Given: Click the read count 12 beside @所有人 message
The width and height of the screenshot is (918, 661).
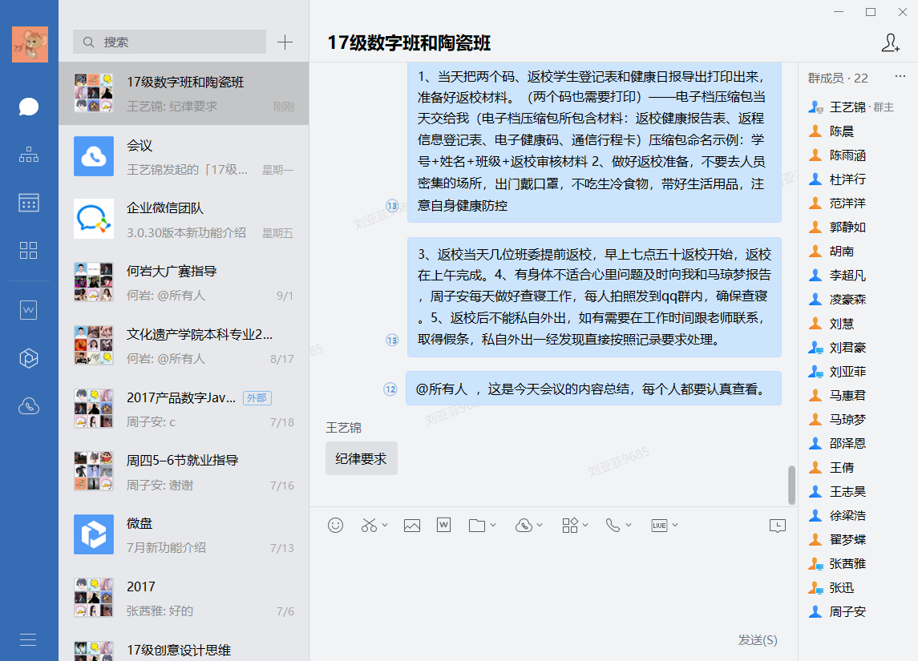Looking at the screenshot, I should [x=390, y=389].
